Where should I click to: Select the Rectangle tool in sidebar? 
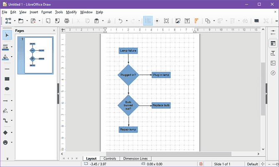click(x=7, y=79)
